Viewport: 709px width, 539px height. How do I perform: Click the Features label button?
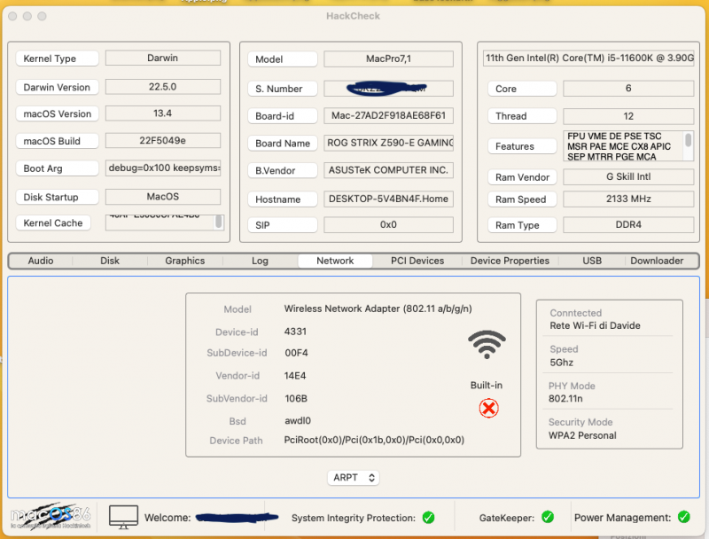[x=522, y=146]
